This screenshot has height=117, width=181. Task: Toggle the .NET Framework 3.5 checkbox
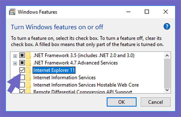(x=22, y=55)
